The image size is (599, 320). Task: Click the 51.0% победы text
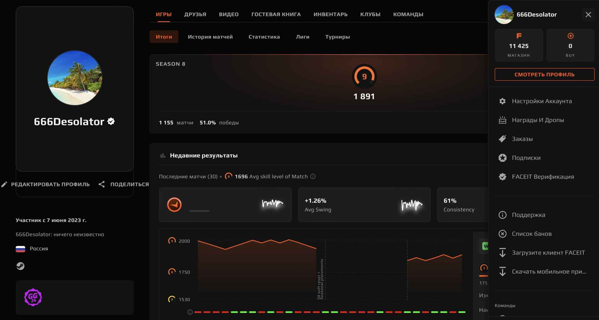[x=219, y=123]
